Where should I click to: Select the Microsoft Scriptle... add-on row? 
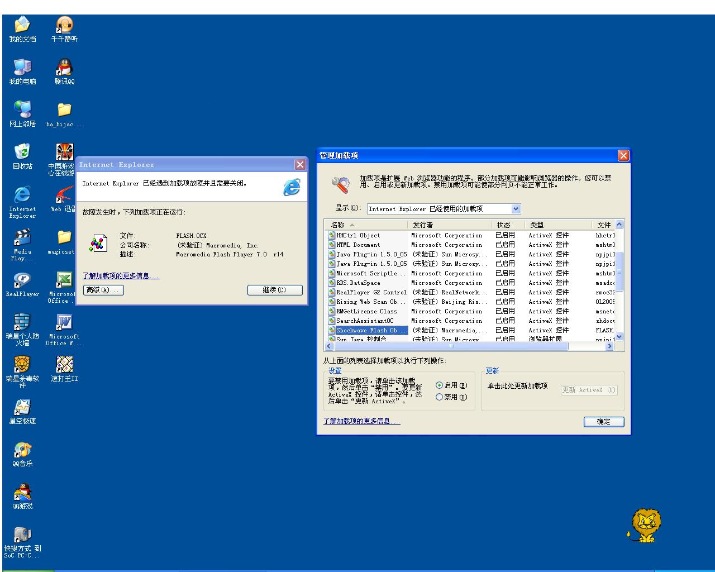pos(470,274)
